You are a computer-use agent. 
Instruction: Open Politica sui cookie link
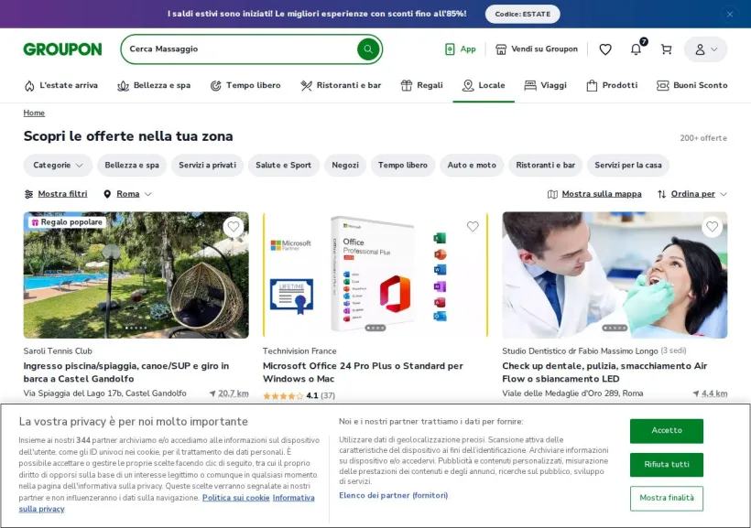[x=235, y=498]
